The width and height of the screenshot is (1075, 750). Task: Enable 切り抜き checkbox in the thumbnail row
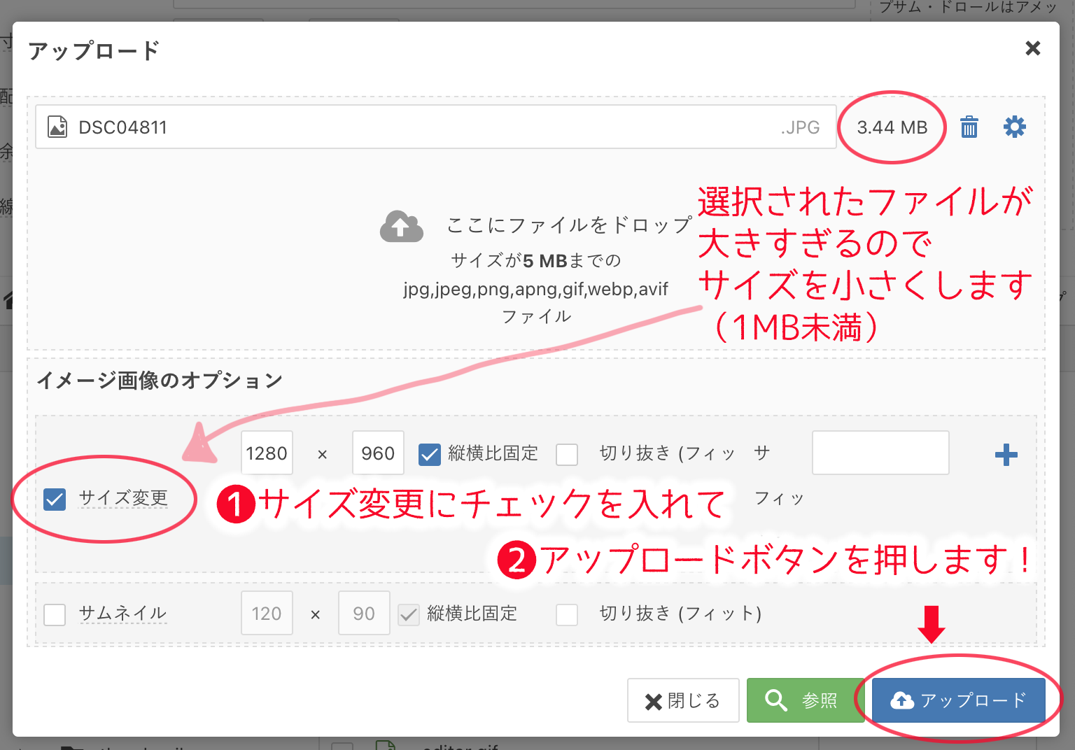point(567,614)
